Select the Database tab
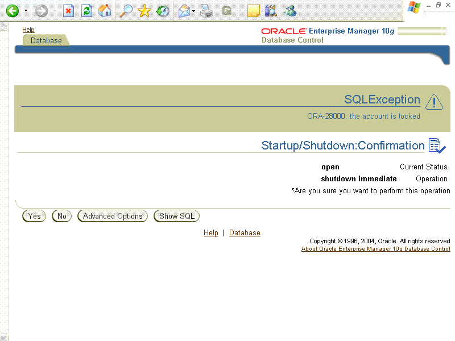Image resolution: width=455 pixels, height=341 pixels. (x=46, y=40)
